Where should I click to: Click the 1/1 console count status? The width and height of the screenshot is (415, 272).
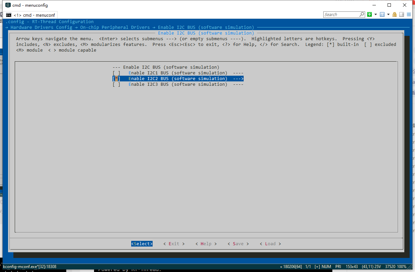coord(308,267)
